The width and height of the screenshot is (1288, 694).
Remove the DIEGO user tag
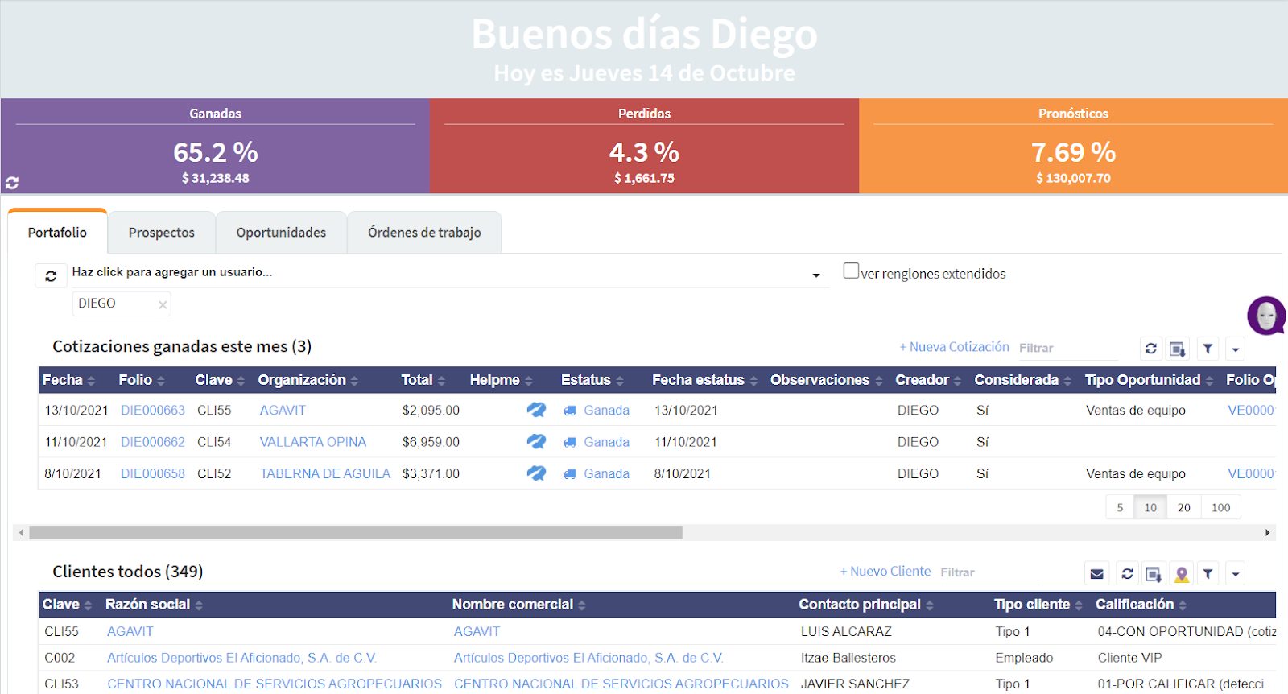[x=163, y=304]
